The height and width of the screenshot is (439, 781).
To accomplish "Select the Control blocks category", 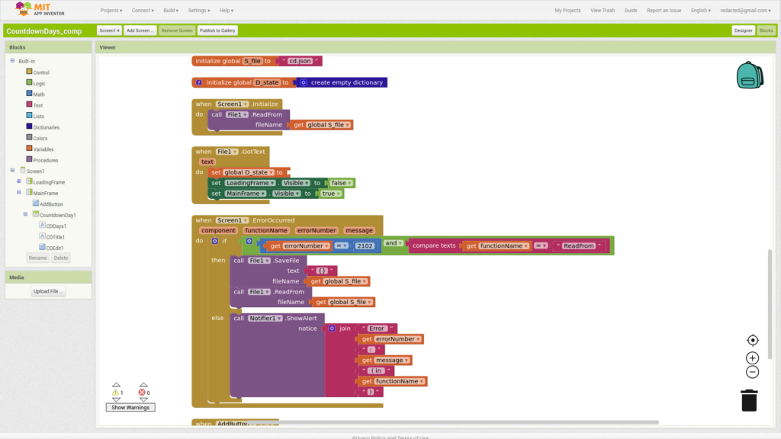I will [40, 72].
